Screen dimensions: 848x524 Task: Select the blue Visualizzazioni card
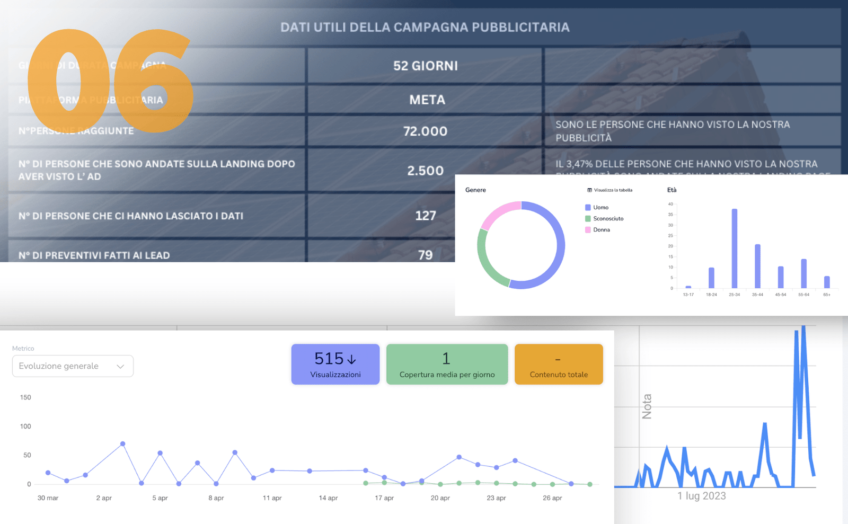point(335,365)
